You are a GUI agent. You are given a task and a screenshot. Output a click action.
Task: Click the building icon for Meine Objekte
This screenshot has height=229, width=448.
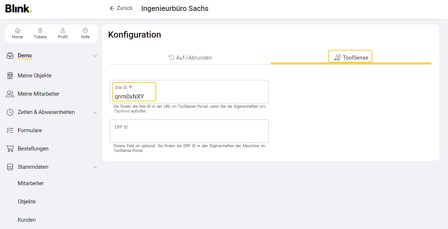point(10,76)
